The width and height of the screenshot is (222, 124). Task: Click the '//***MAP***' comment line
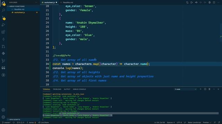click(x=62, y=56)
